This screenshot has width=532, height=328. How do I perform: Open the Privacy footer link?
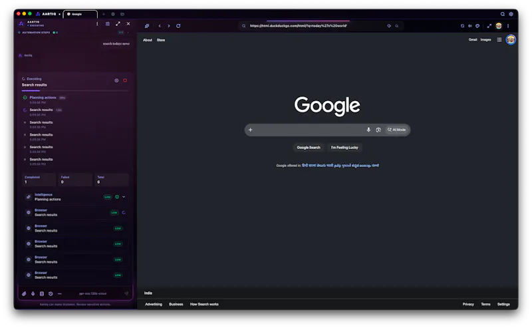tap(468, 304)
